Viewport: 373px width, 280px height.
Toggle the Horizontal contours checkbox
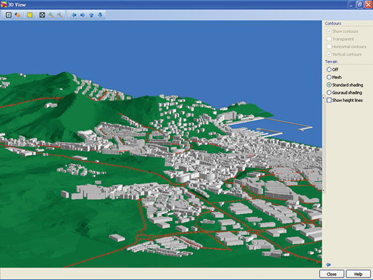tap(329, 47)
